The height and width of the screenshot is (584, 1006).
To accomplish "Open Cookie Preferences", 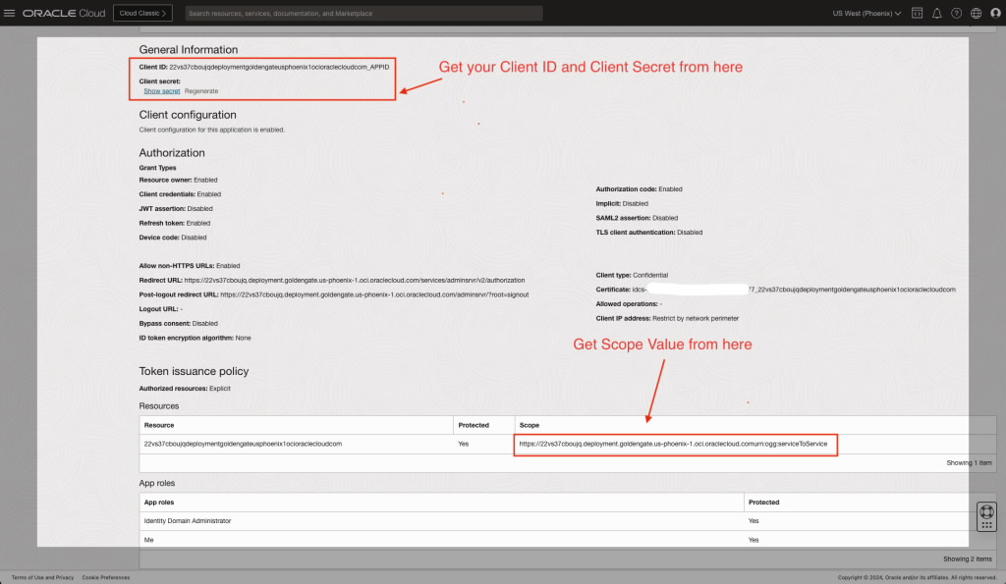I will 106,577.
